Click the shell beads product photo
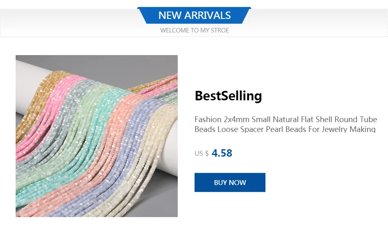 point(97,136)
